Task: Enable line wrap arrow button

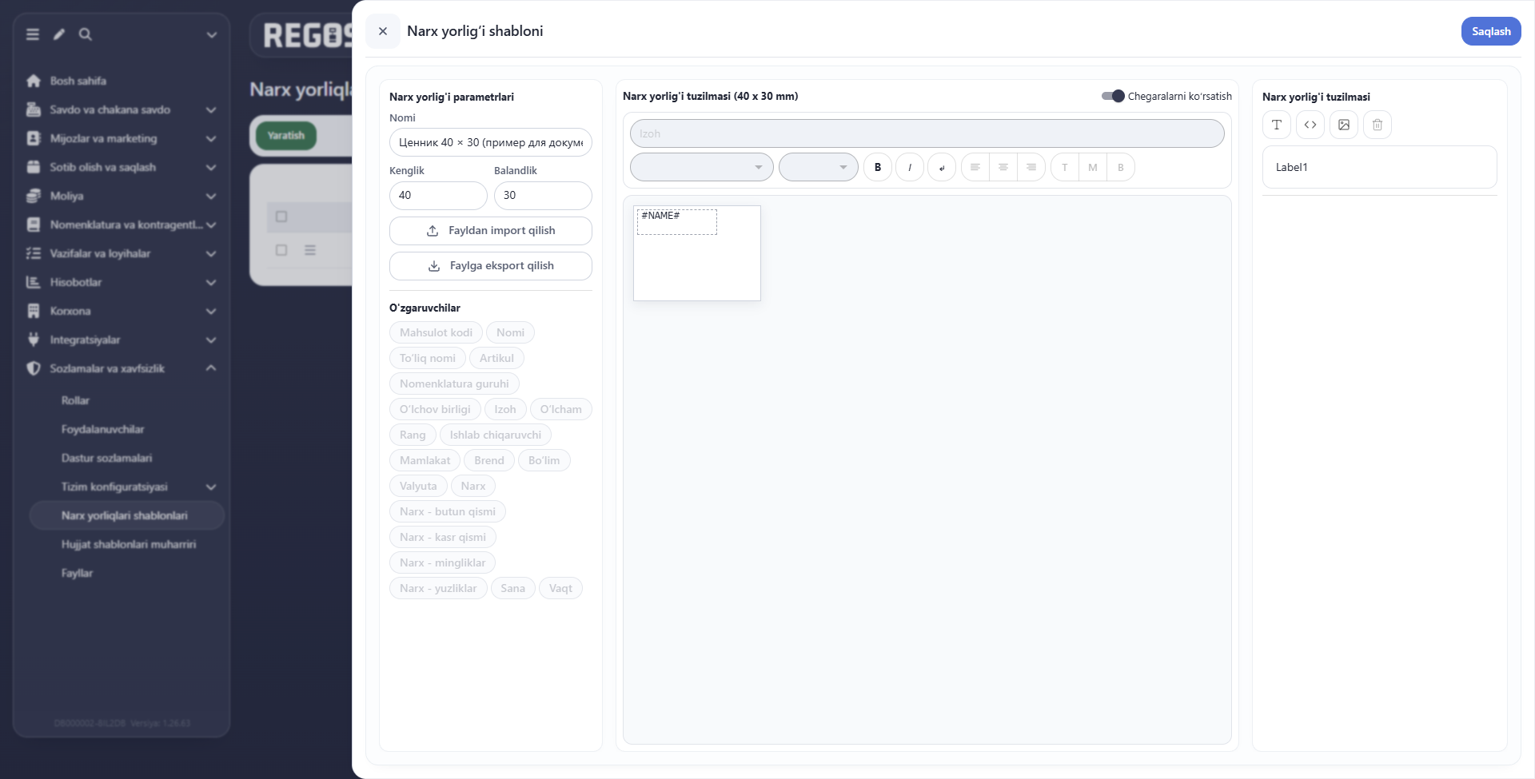Action: click(x=942, y=167)
